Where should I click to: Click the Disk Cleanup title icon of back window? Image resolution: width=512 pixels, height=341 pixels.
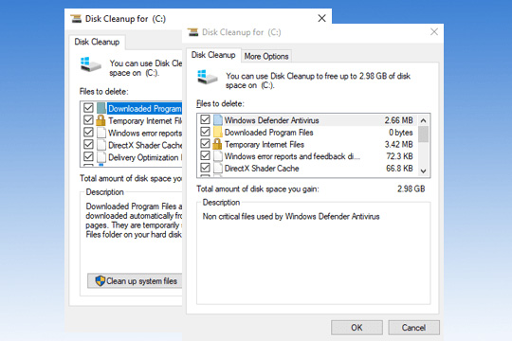76,19
